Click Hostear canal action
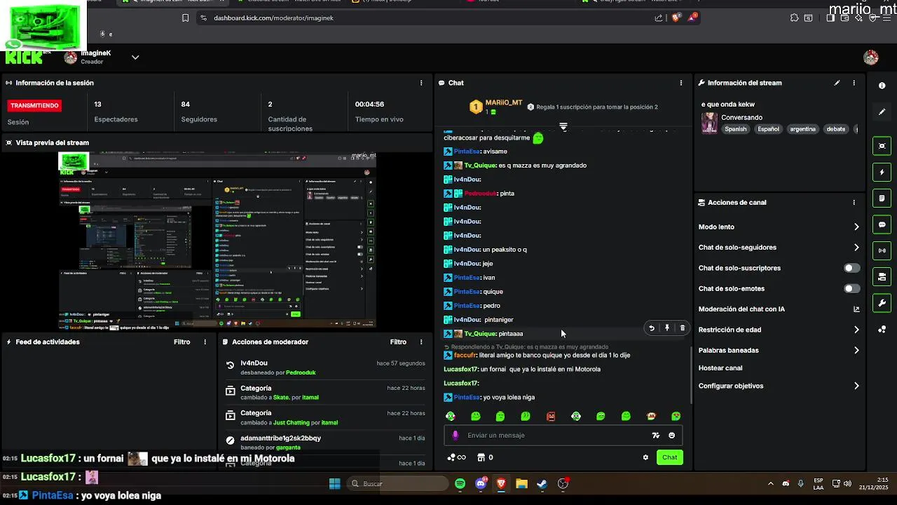 [720, 368]
